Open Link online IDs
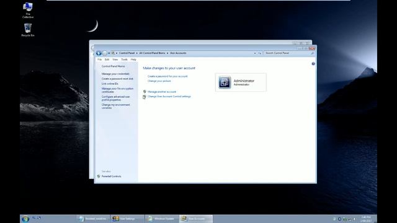The image size is (397, 223). point(110,84)
